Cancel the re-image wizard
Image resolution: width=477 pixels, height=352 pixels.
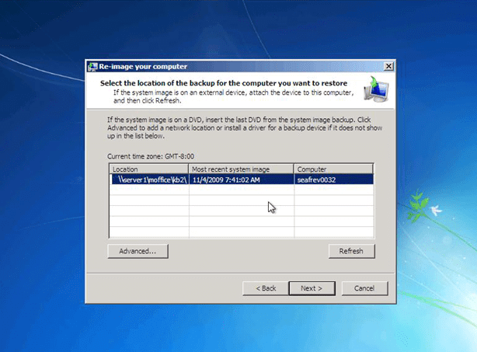364,288
